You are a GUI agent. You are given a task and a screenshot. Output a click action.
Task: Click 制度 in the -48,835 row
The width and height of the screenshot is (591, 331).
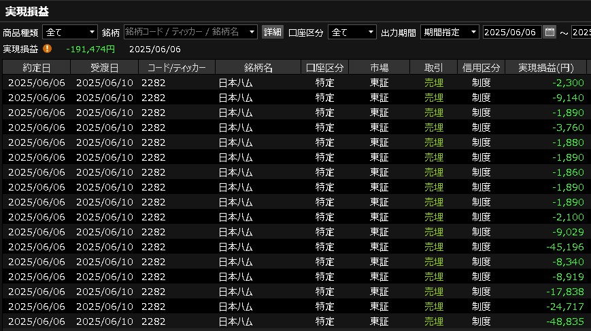click(482, 322)
